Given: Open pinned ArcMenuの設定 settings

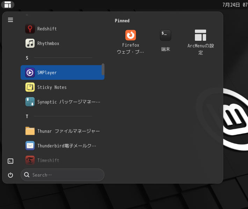Looking at the screenshot, I should pyautogui.click(x=200, y=42).
